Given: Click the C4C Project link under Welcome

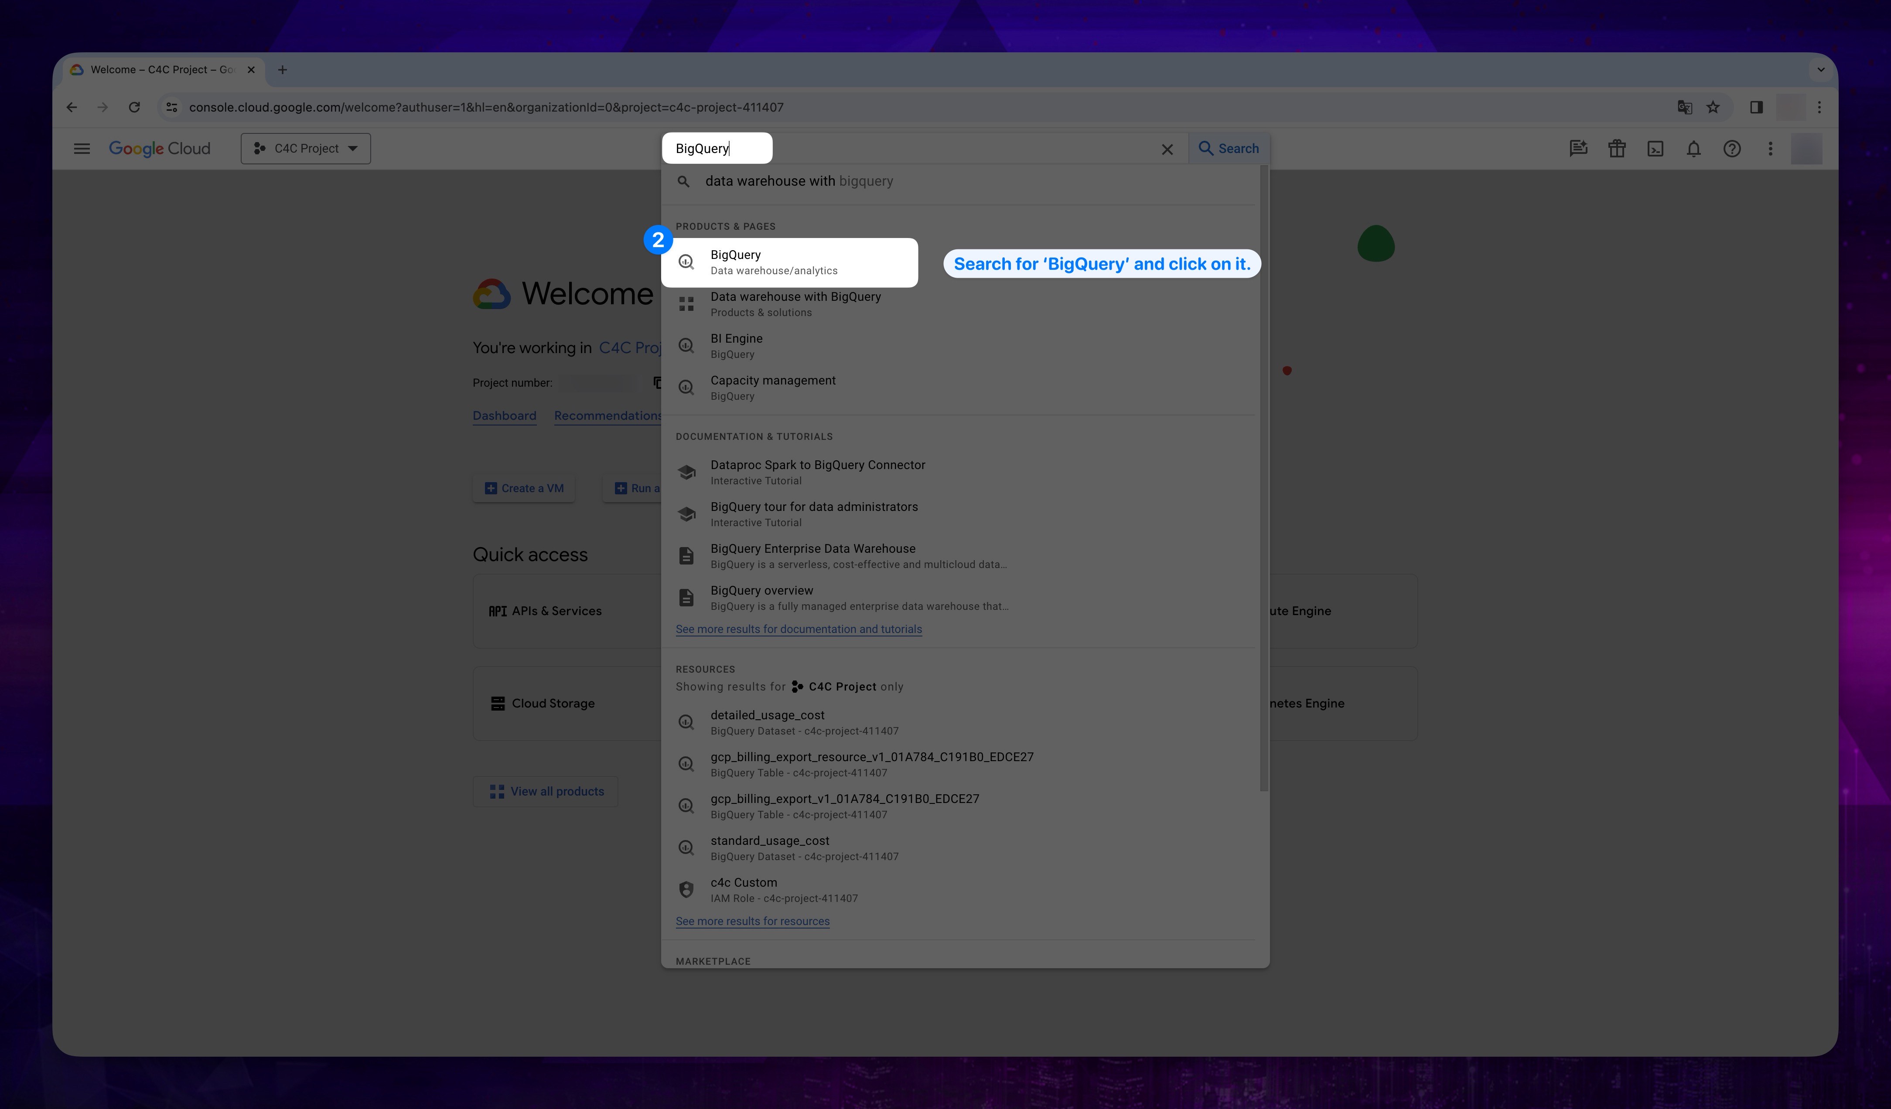Looking at the screenshot, I should tap(630, 348).
